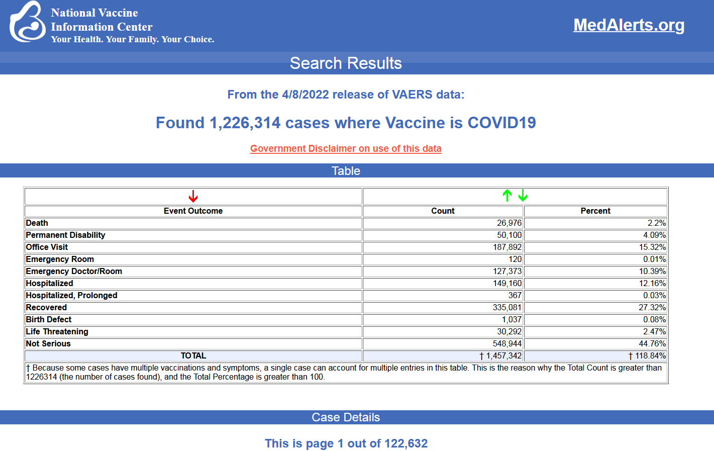Sort Count descending with green down arrow
Screen dimensions: 714x451
[523, 196]
